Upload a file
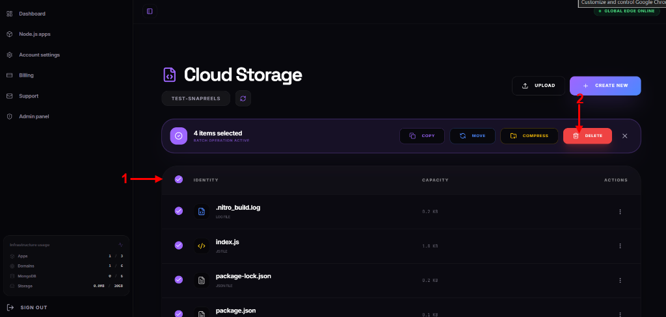The width and height of the screenshot is (666, 317). pos(539,86)
